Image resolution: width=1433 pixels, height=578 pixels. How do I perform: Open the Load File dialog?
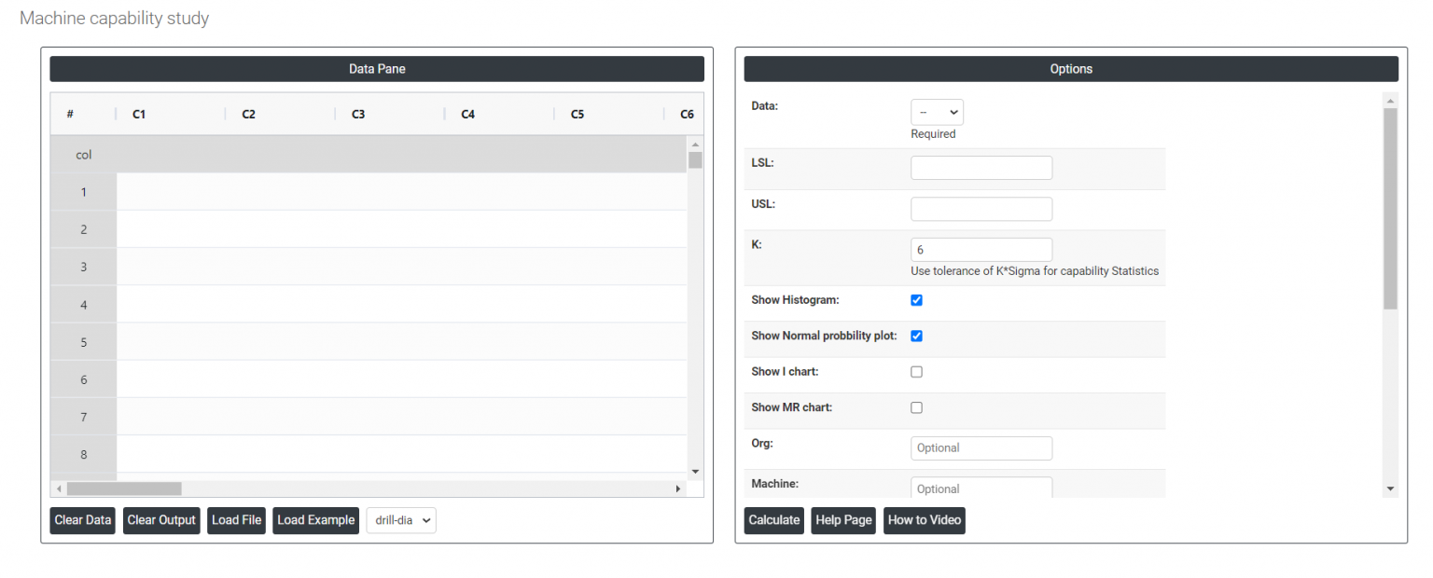pos(236,520)
